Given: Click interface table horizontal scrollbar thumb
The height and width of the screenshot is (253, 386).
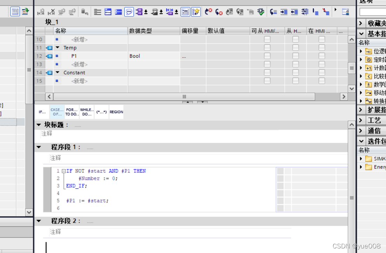Looking at the screenshot, I should click(x=184, y=96).
